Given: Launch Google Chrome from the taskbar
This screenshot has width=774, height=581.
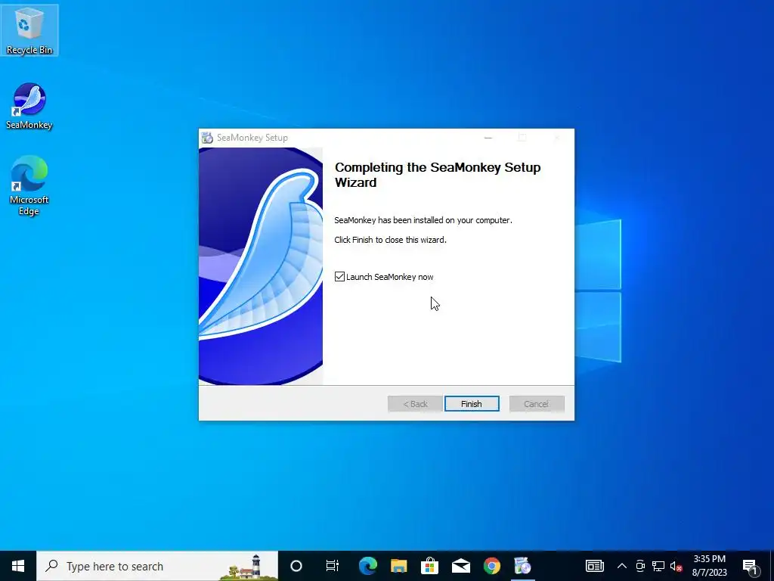Looking at the screenshot, I should point(491,566).
